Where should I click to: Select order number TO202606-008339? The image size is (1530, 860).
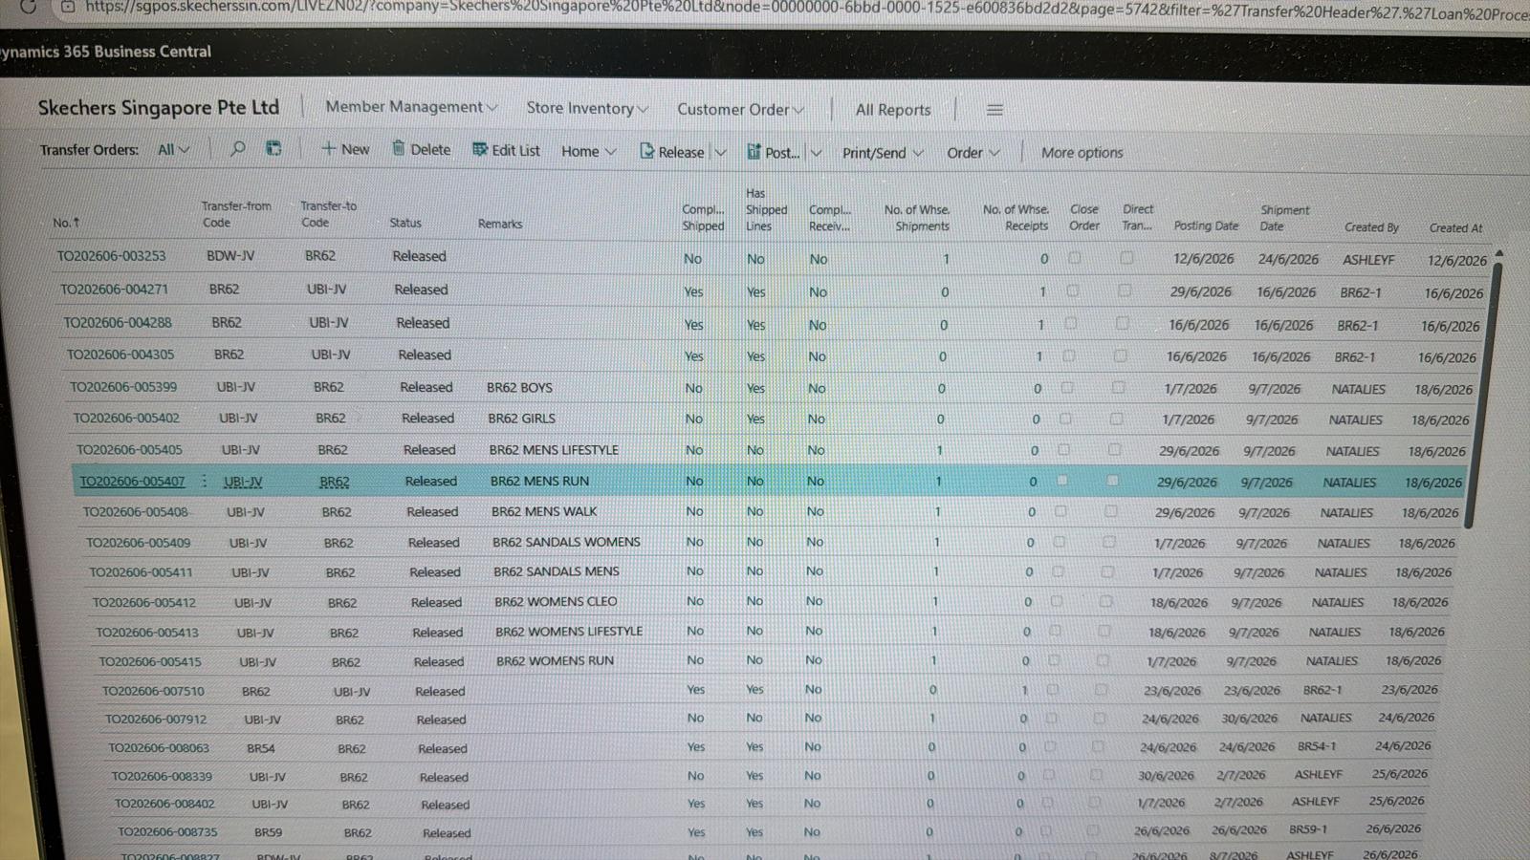coord(162,777)
